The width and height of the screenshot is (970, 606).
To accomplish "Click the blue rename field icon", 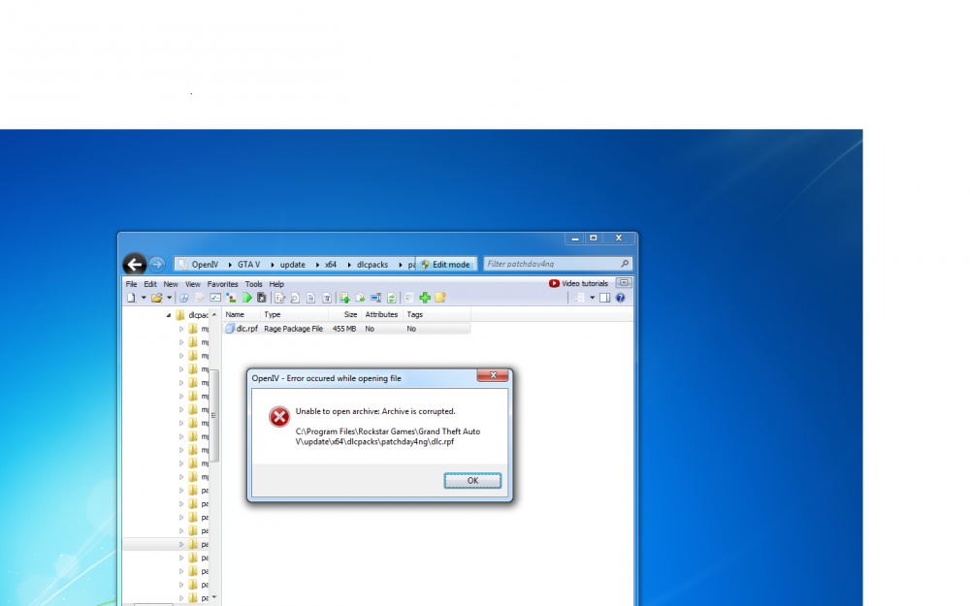I will 375,298.
